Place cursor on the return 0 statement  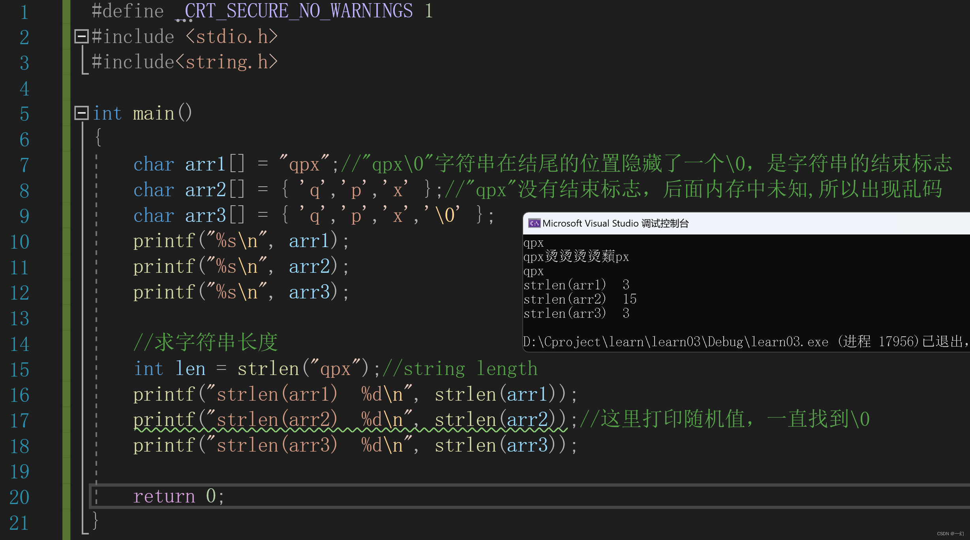coord(178,496)
